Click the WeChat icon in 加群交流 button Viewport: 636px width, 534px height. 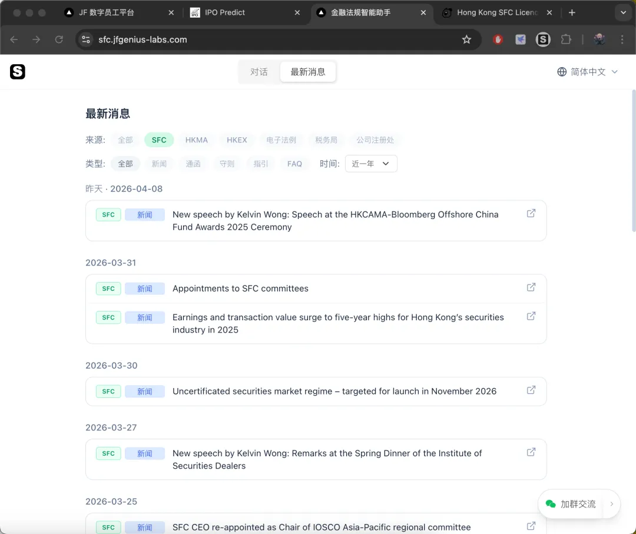[551, 504]
